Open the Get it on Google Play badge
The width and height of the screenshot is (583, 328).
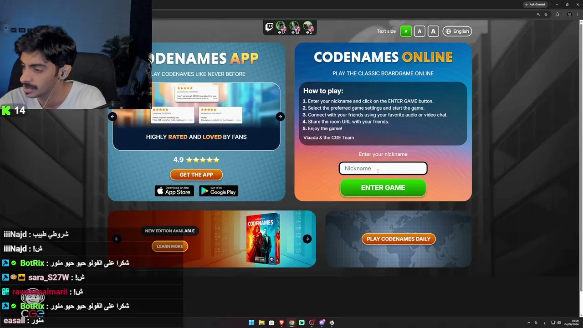point(219,191)
